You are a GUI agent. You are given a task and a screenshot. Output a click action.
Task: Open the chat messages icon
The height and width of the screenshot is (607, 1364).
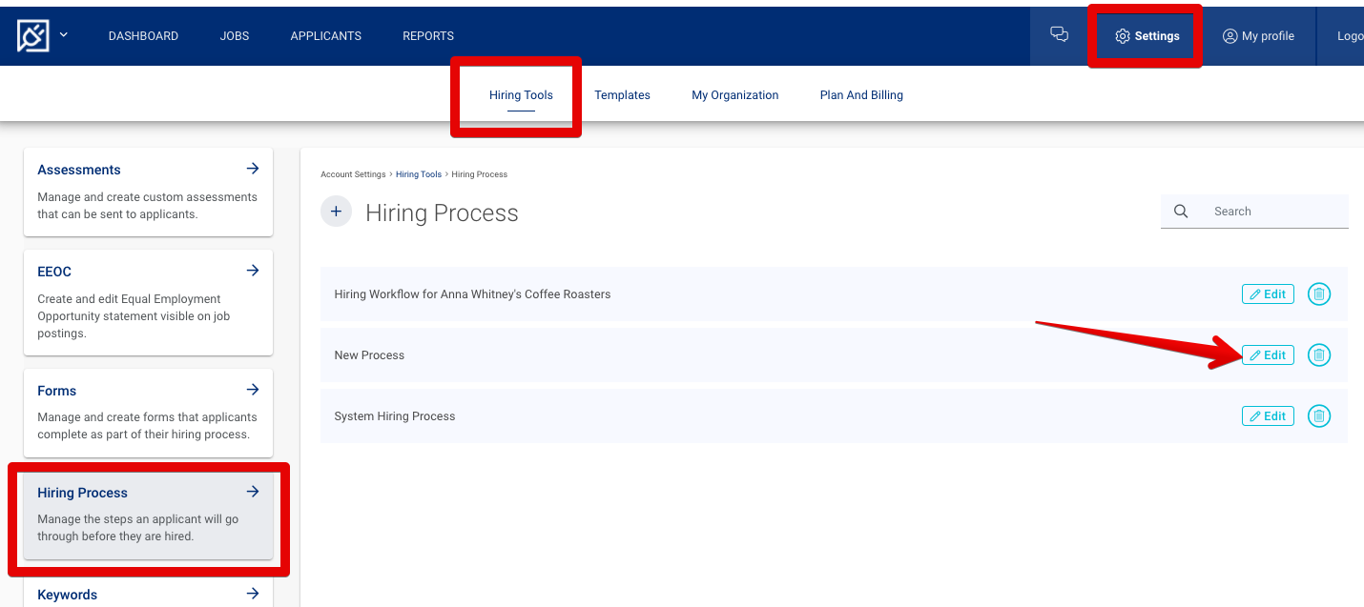click(1059, 32)
